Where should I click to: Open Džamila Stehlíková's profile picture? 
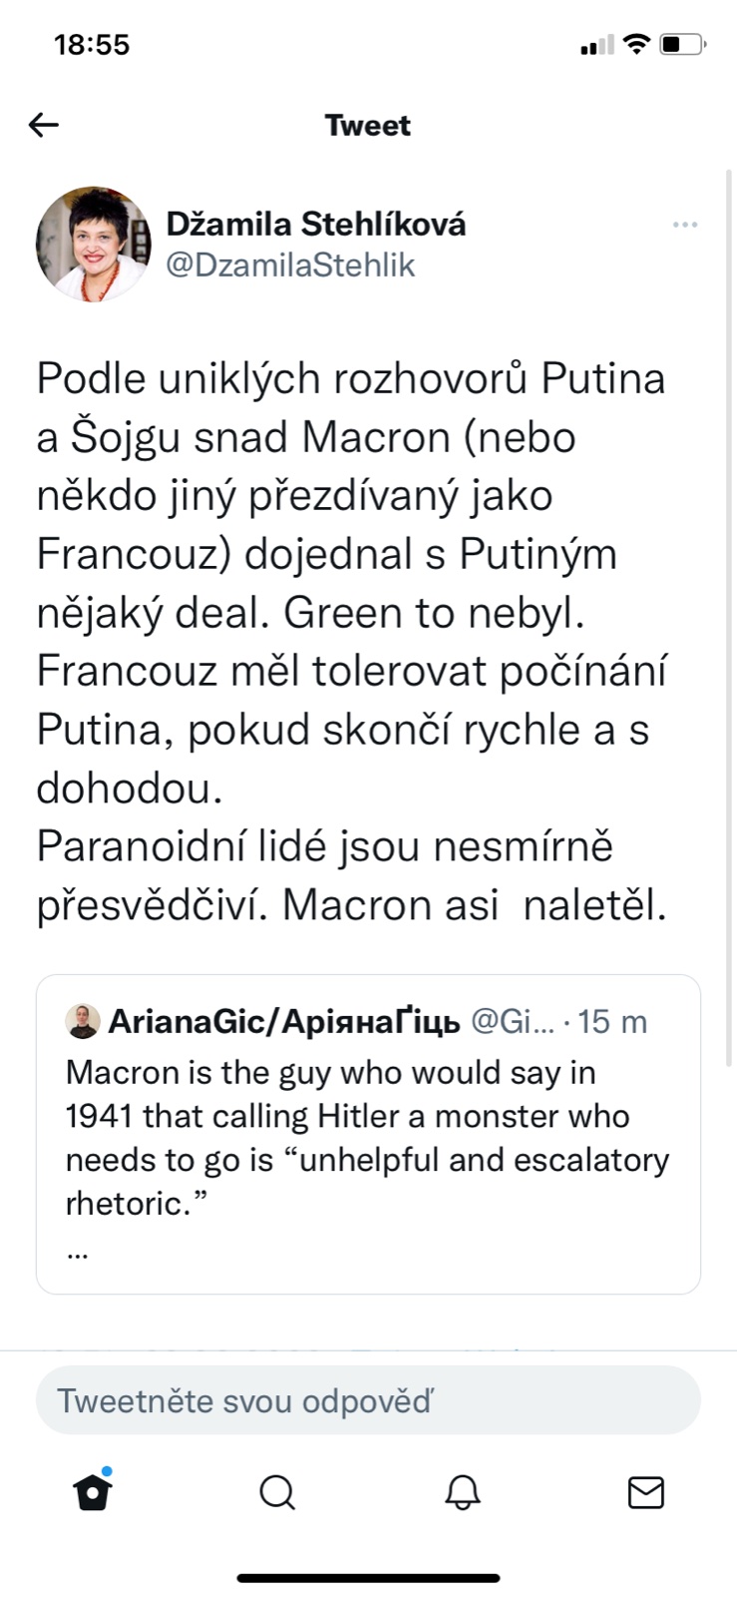(93, 244)
